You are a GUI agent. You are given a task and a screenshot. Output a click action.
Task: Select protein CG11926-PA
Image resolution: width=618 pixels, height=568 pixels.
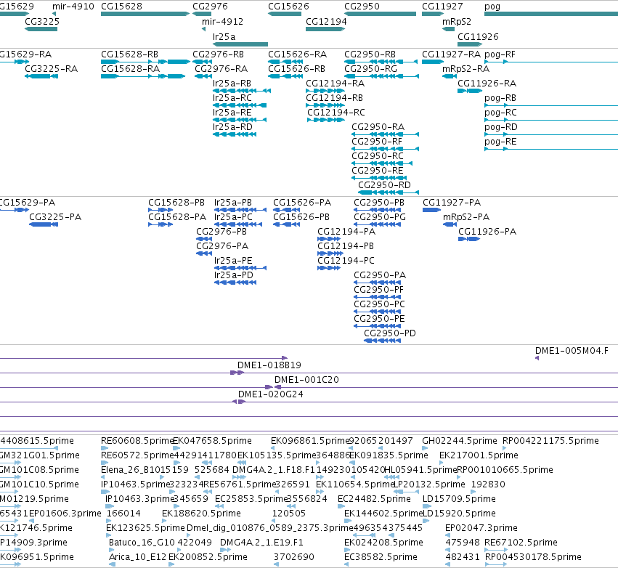(487, 232)
